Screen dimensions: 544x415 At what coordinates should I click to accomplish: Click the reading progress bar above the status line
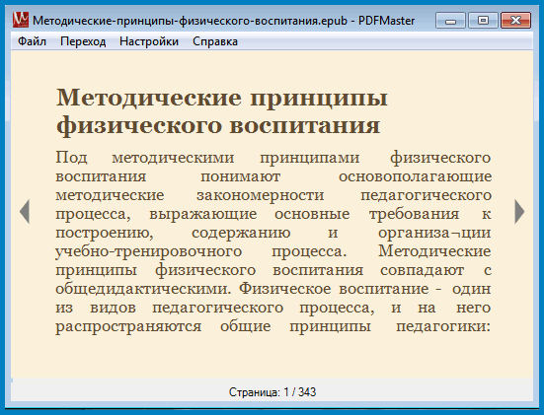click(x=272, y=380)
